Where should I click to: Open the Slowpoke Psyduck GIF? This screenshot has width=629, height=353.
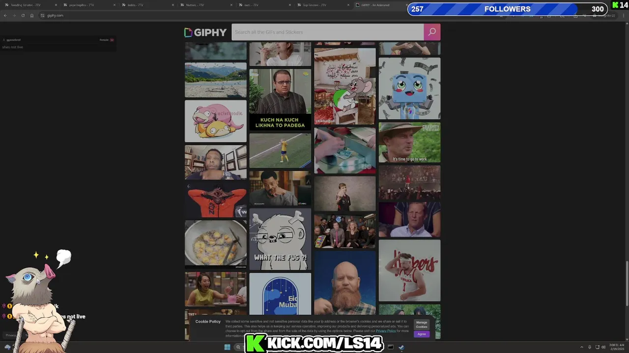pyautogui.click(x=216, y=121)
